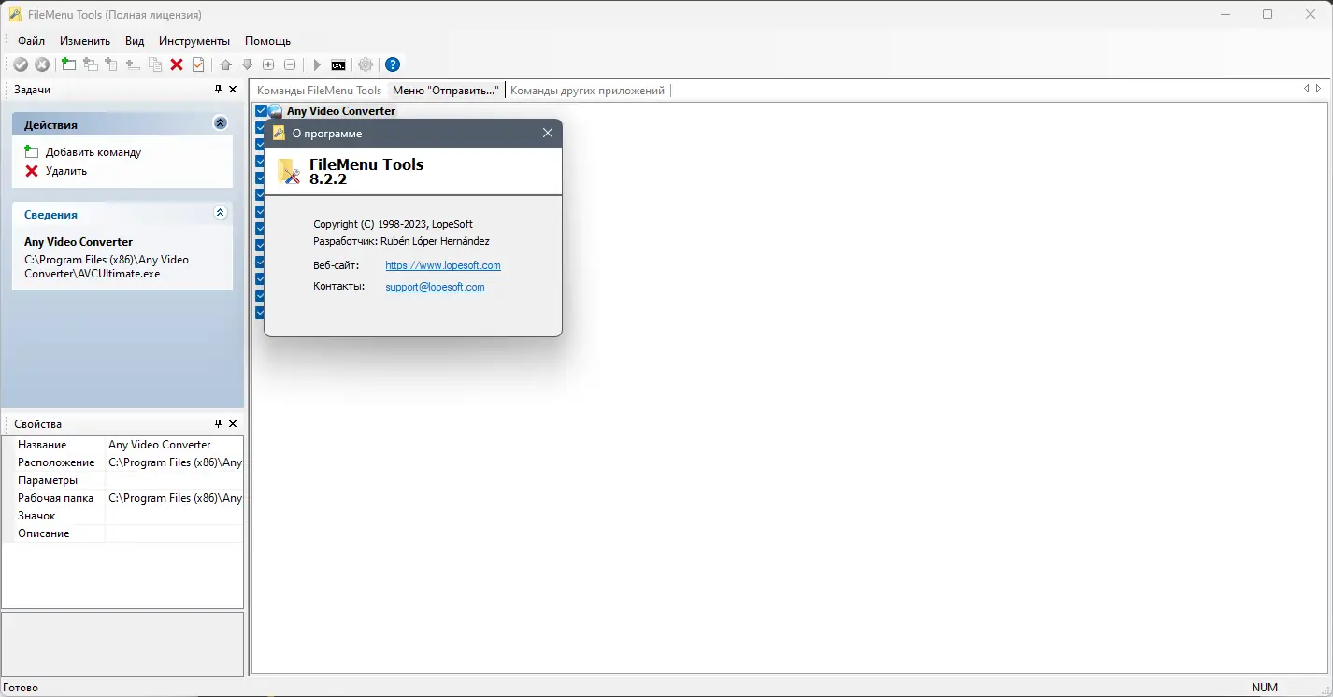The height and width of the screenshot is (697, 1333).
Task: Switch to the Команды других приложений tab
Action: [588, 91]
